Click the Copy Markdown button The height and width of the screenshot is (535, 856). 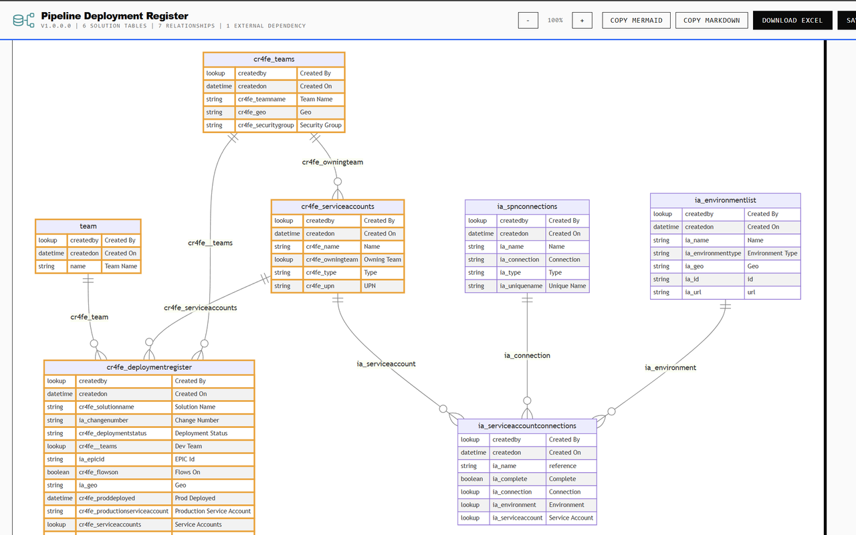[x=712, y=20]
